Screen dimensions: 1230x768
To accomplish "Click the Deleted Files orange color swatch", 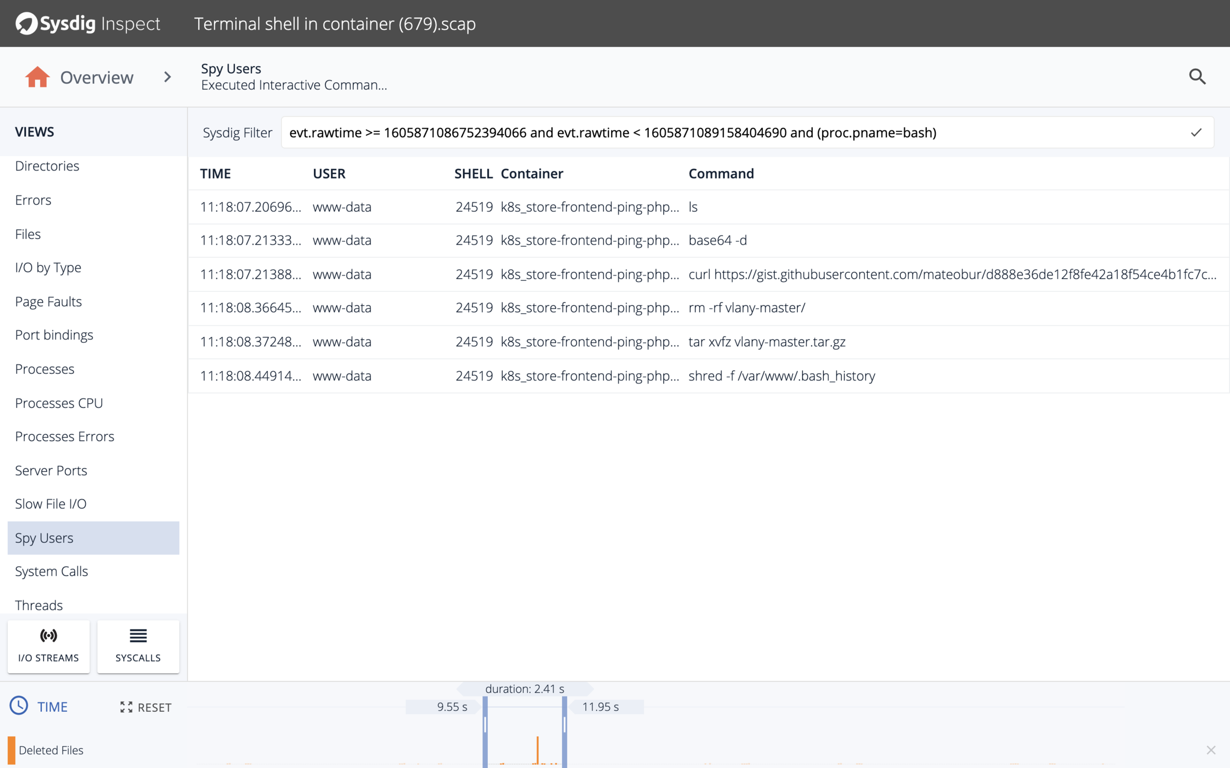I will (11, 750).
